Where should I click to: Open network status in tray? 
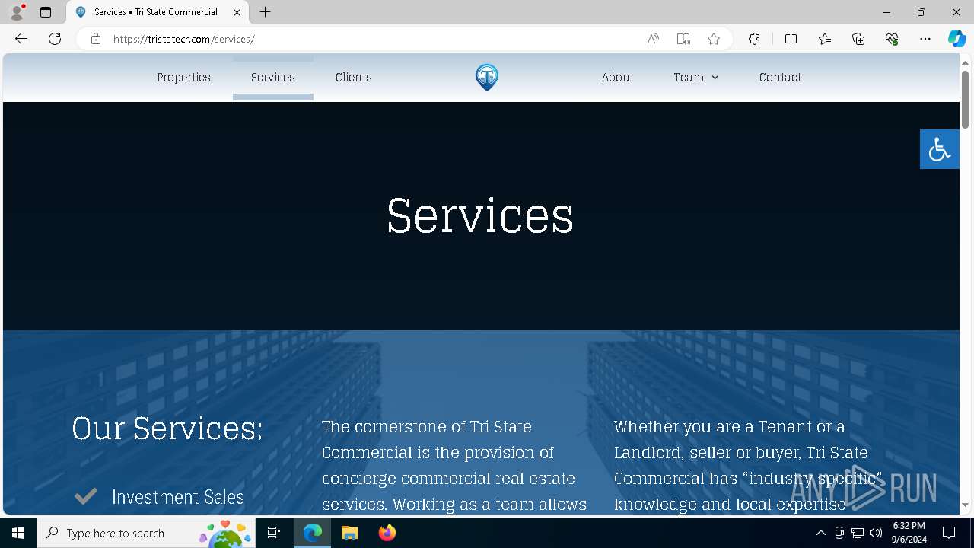coord(858,533)
